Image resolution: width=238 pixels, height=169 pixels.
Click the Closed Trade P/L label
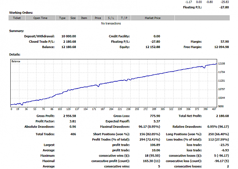point(42,42)
